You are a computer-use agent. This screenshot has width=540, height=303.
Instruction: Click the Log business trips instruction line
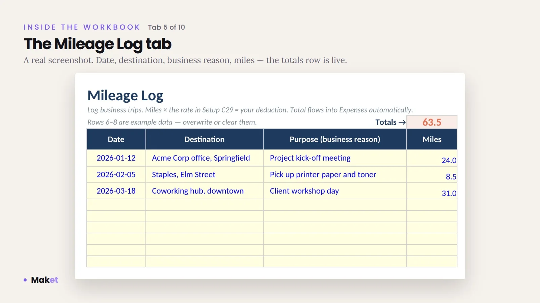pyautogui.click(x=250, y=110)
